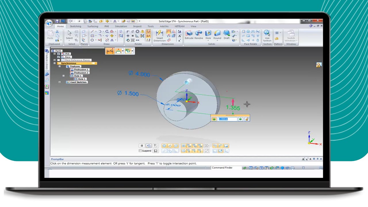Open the Live Section tool

(267, 36)
